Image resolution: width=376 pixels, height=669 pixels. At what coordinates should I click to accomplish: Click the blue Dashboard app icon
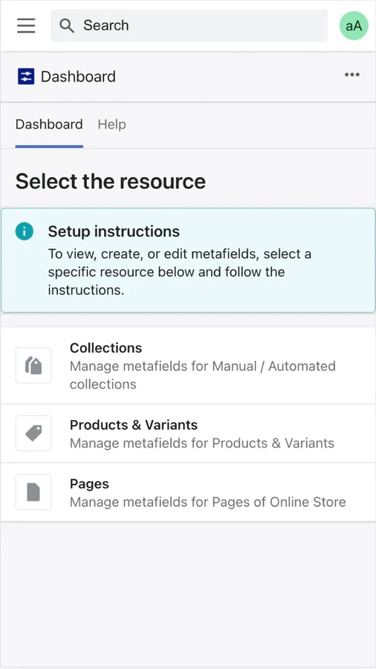click(x=26, y=77)
